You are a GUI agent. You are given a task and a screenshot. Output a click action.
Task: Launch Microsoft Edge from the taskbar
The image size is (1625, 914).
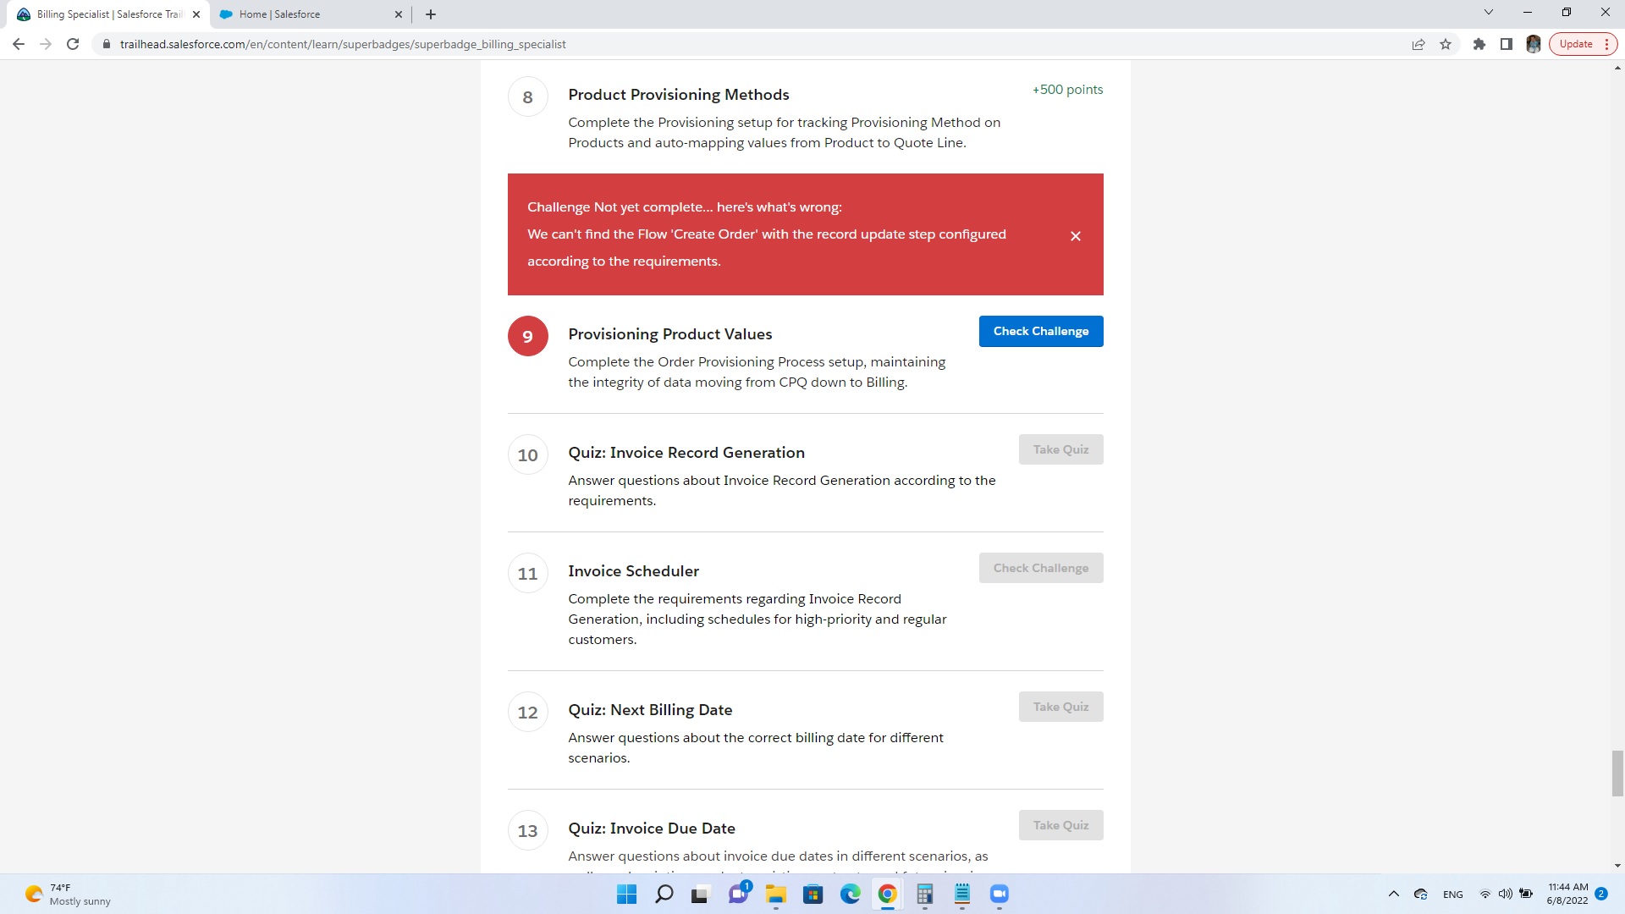850,895
